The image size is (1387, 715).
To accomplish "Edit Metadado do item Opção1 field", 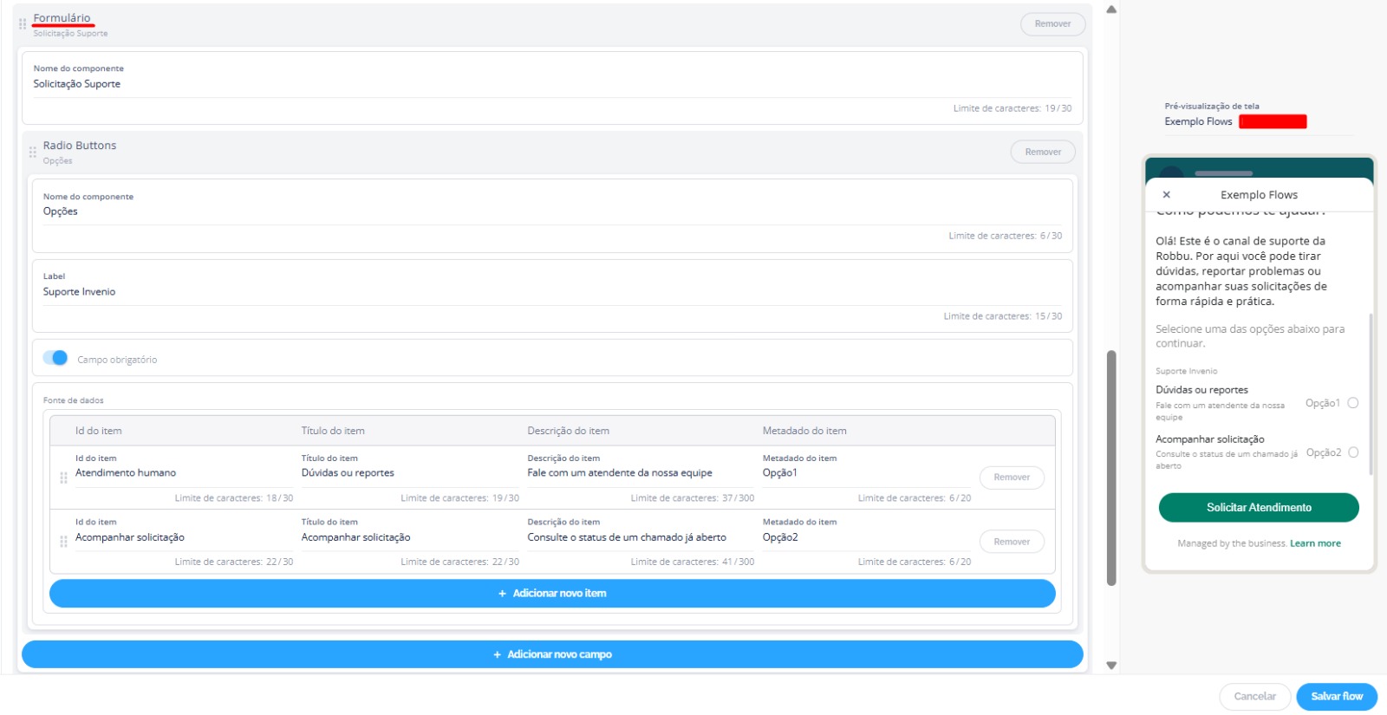I will tap(867, 473).
